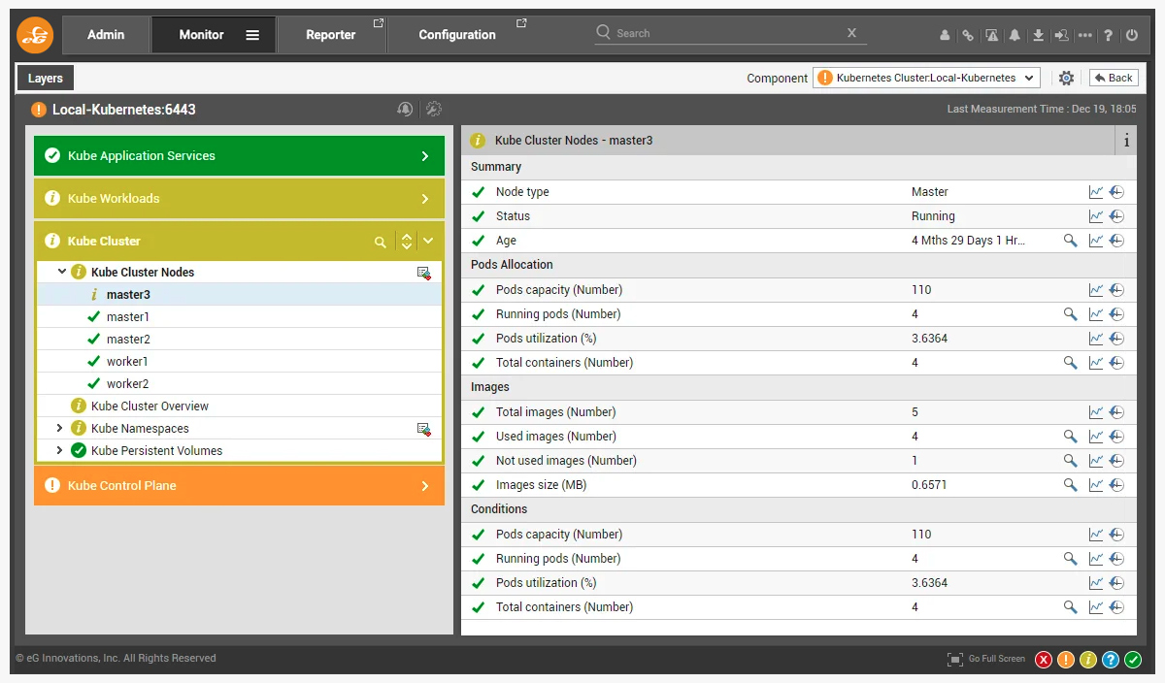Click Images size value 0.6571
Viewport: 1165px width, 683px height.
(x=929, y=485)
